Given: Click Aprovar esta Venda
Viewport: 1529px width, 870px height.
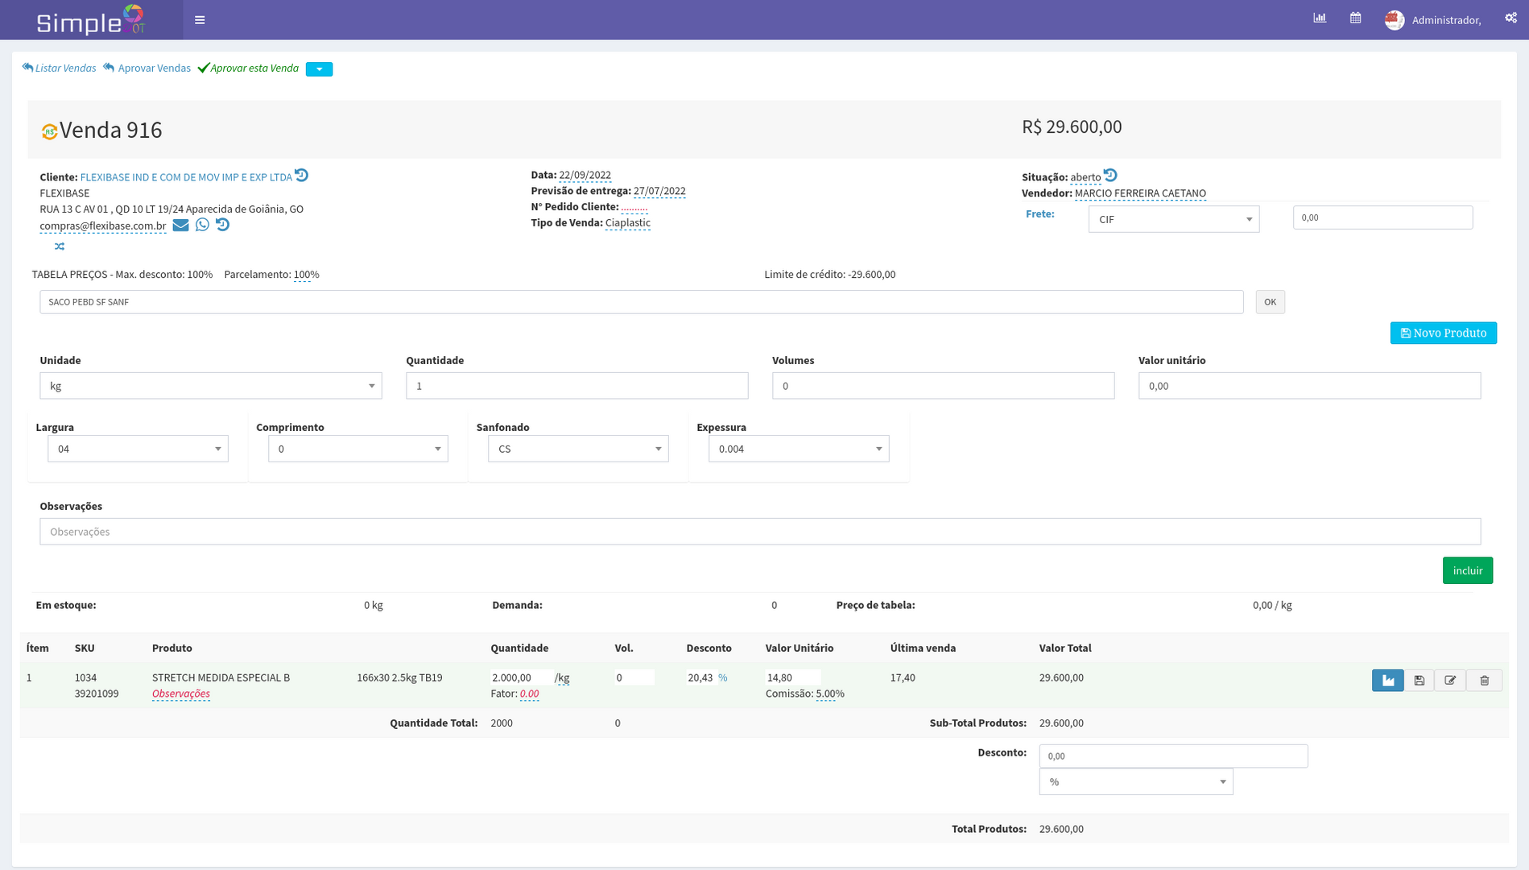Looking at the screenshot, I should (248, 68).
